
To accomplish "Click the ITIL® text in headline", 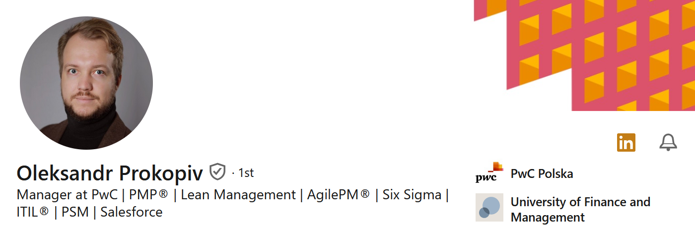I will click(x=33, y=212).
